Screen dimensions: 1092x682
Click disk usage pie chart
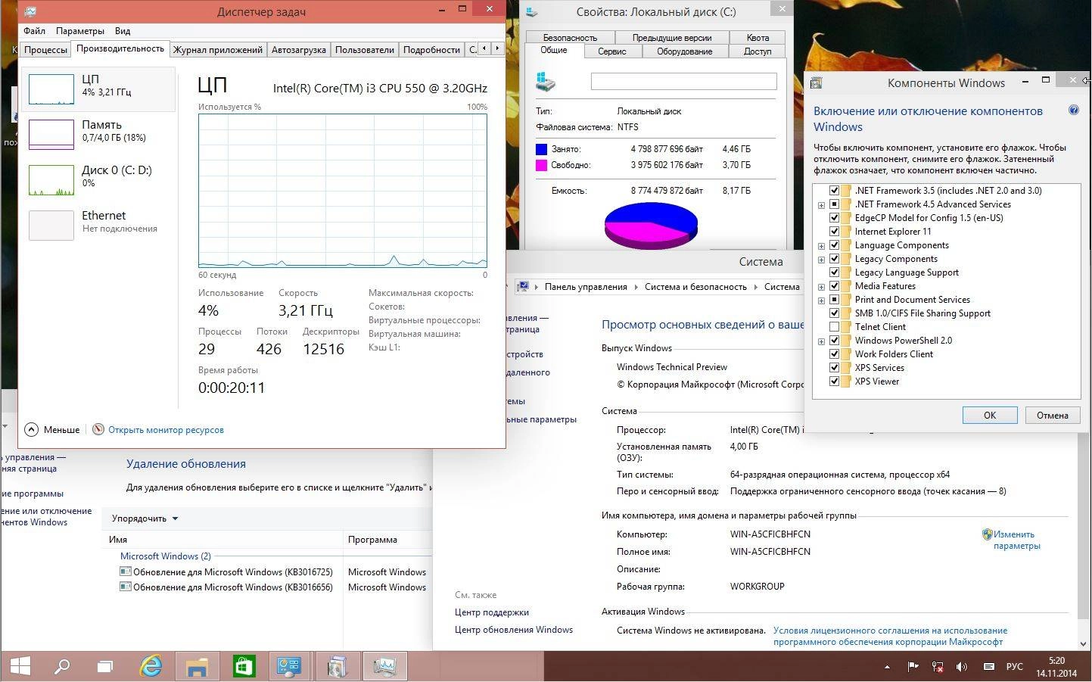point(651,225)
